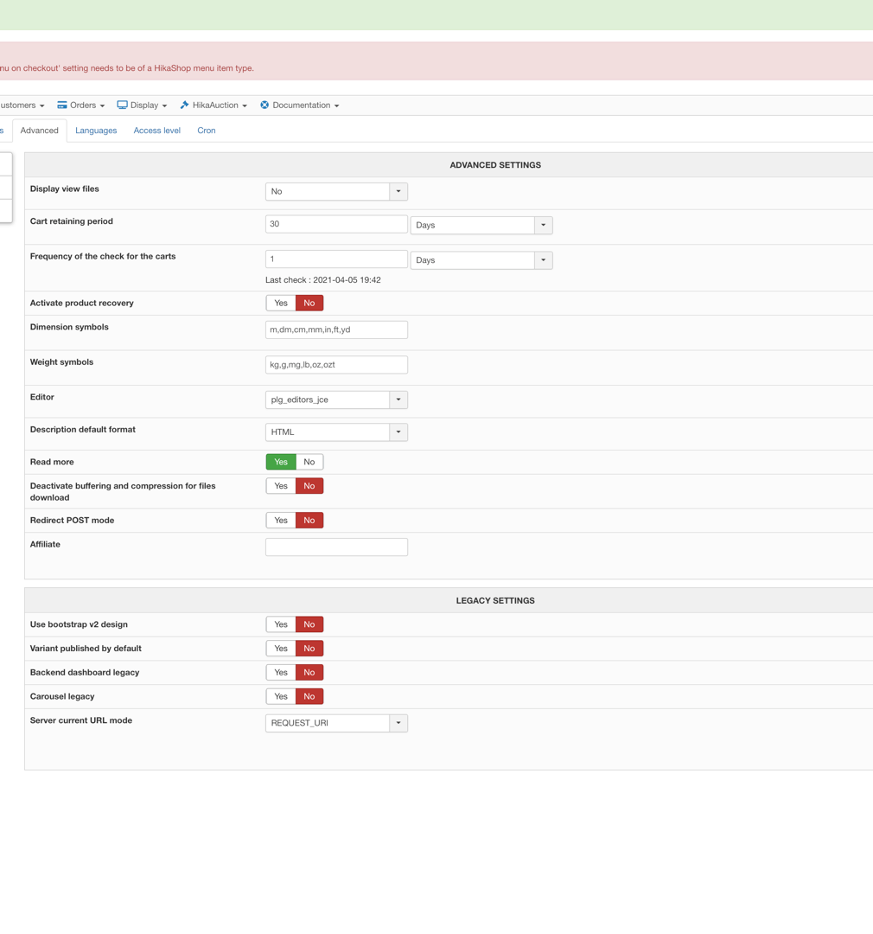Open the HikaAuction menu
The height and width of the screenshot is (934, 873).
[x=213, y=105]
